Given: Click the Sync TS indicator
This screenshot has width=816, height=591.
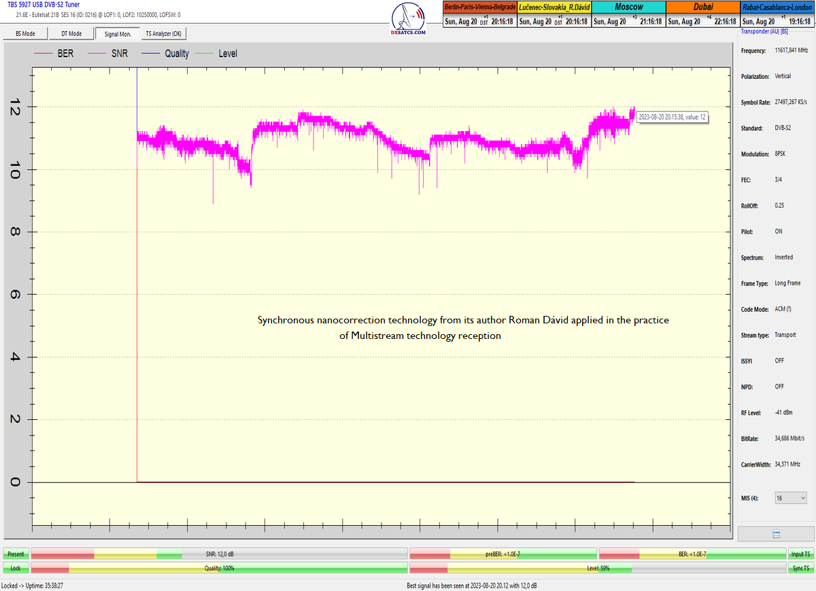Looking at the screenshot, I should pos(800,568).
